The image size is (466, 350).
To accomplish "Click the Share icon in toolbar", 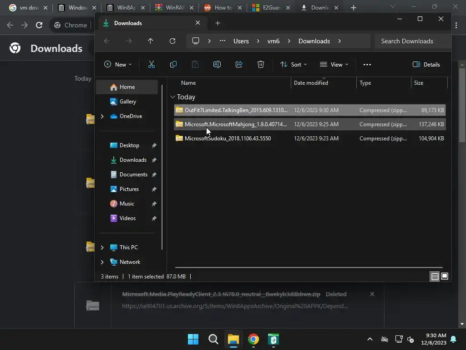I will [x=239, y=64].
